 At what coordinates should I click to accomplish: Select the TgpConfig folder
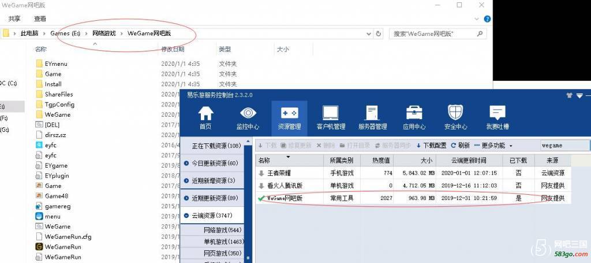[55, 105]
